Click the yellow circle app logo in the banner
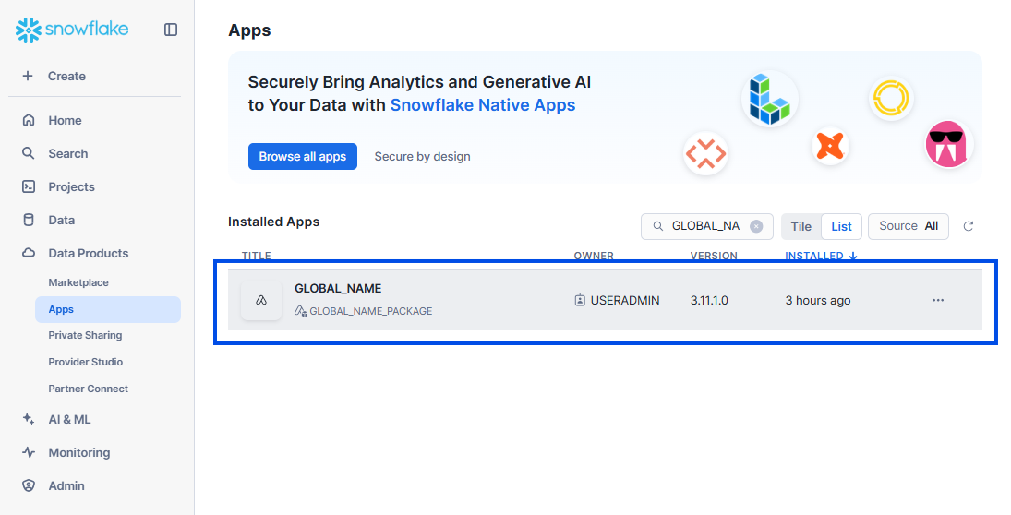The width and height of the screenshot is (1011, 515). coord(891,99)
